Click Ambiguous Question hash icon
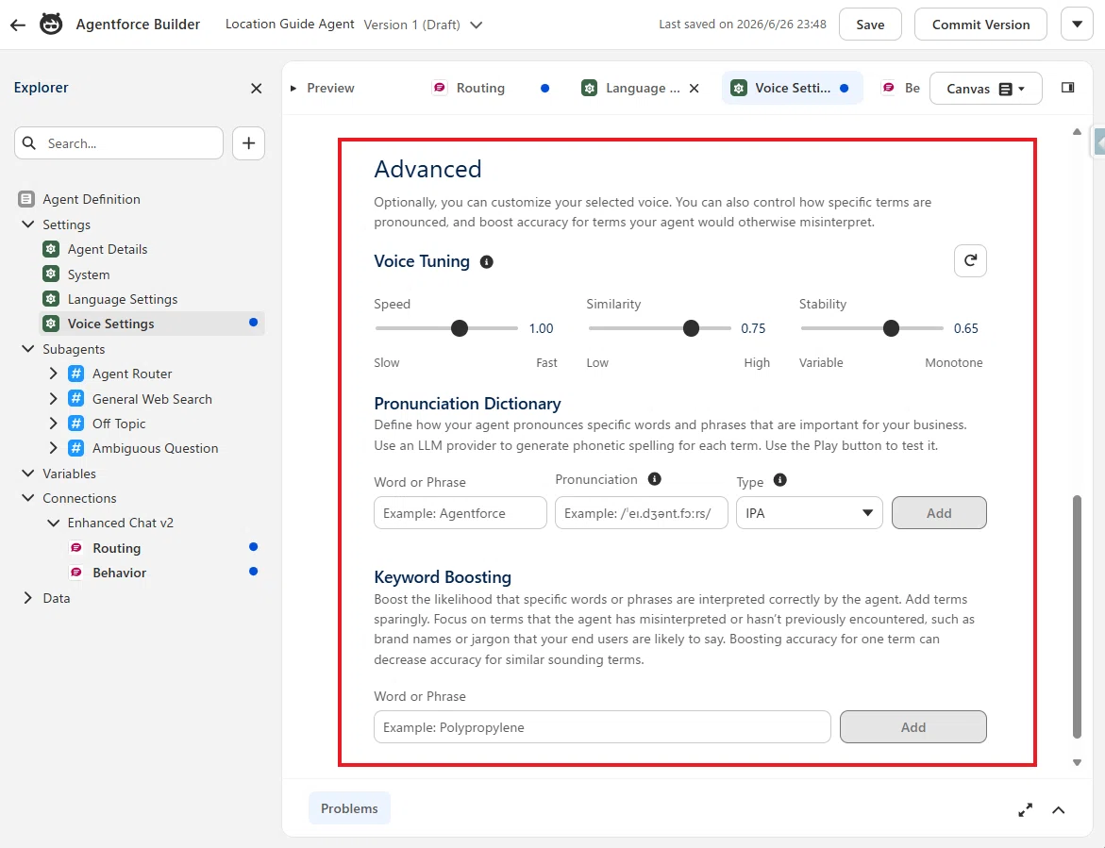This screenshot has height=848, width=1105. (x=76, y=448)
